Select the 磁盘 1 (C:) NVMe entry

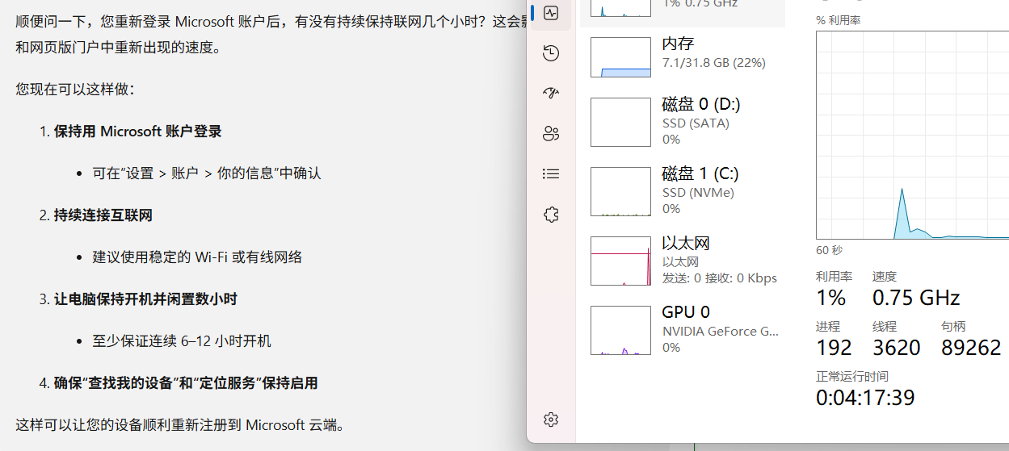(x=683, y=190)
